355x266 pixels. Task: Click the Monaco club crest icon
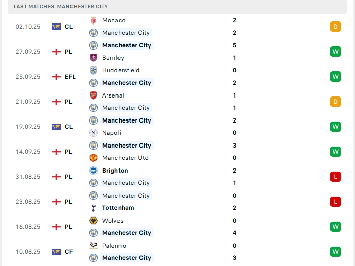click(x=93, y=20)
